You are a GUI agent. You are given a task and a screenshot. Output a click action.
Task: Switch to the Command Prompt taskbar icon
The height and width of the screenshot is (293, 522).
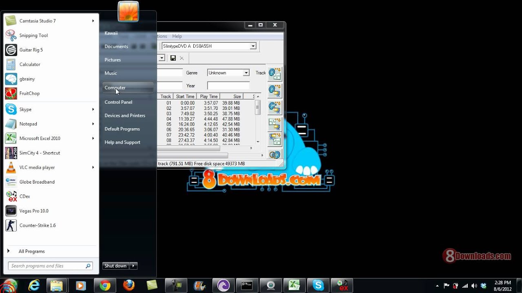[247, 286]
